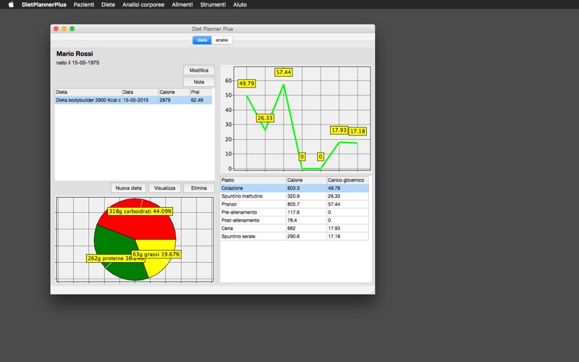Maximize the Diet Planner Plus window
The width and height of the screenshot is (579, 362).
(72, 28)
